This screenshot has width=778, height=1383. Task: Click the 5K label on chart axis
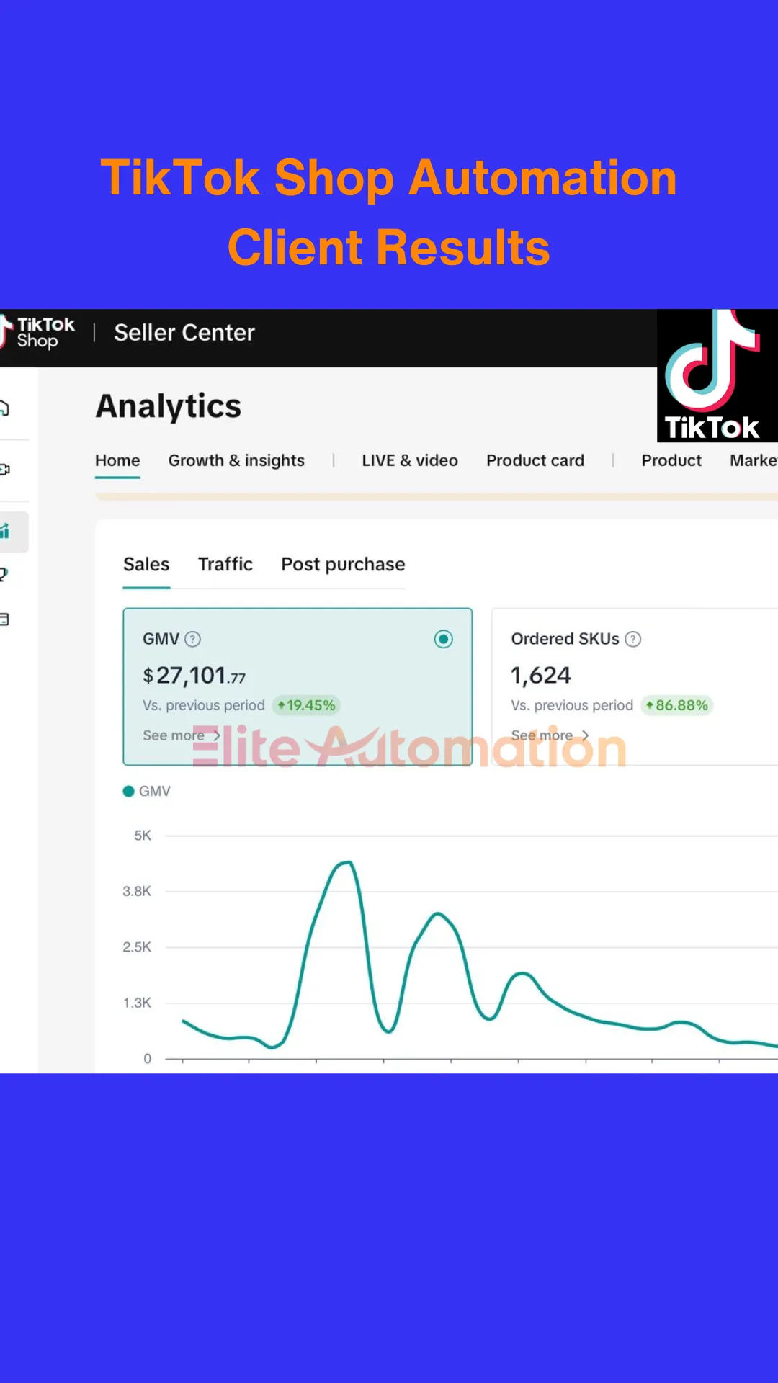[143, 836]
